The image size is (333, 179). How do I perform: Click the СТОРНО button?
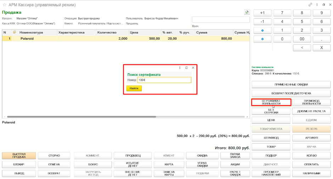coord(54,155)
